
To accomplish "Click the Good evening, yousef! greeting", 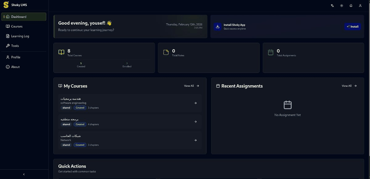I will tap(85, 23).
